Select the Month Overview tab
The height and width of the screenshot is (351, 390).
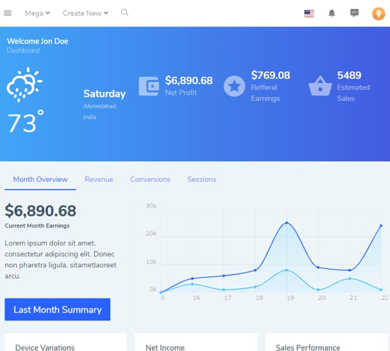click(40, 179)
